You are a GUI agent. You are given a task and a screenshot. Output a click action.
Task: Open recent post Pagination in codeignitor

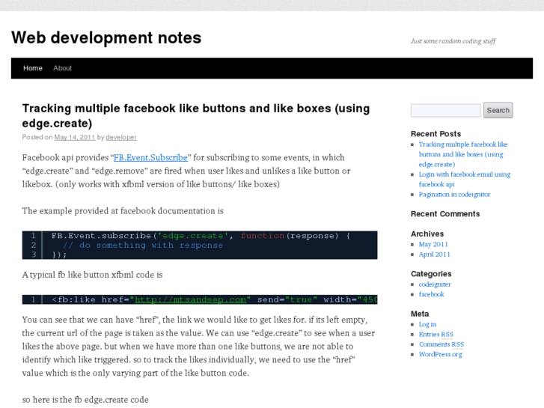(x=454, y=195)
